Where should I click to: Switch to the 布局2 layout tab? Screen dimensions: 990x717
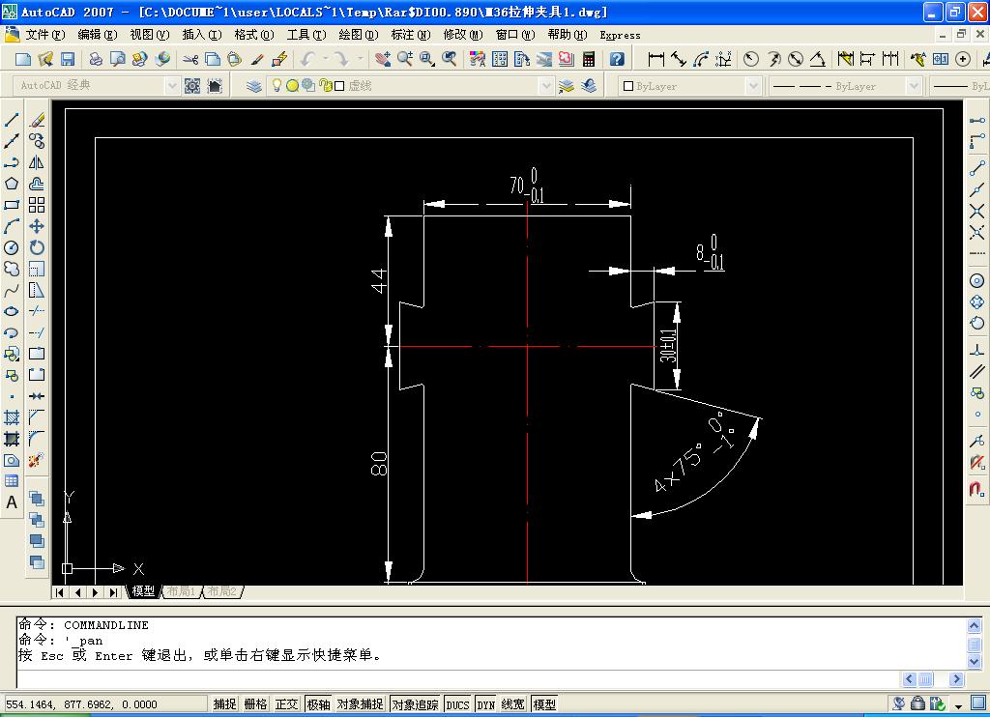point(221,591)
